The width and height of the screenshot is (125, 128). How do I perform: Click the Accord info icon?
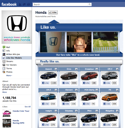coord(56,69)
